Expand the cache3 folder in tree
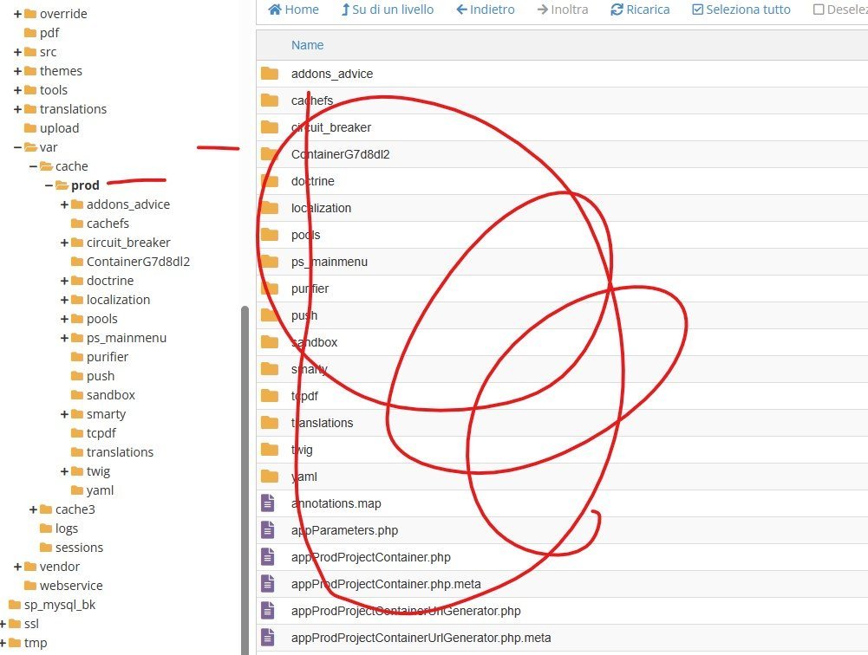Viewport: 868px width, 655px height. pos(33,509)
